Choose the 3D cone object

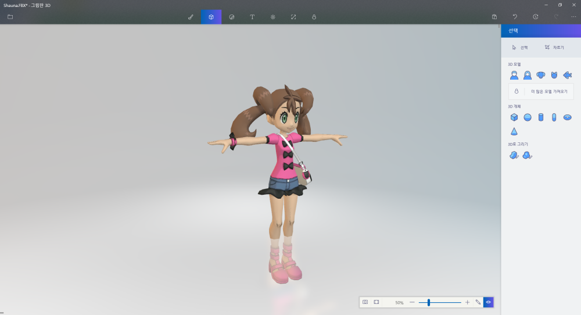click(514, 131)
